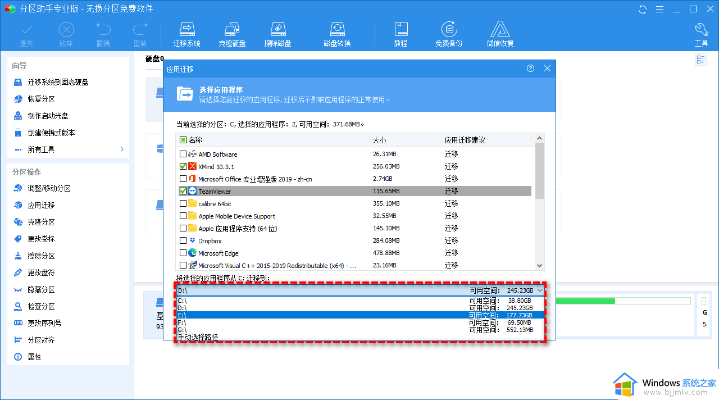
Task: Open the 克隆硬盘 clone disk tool
Action: point(232,35)
